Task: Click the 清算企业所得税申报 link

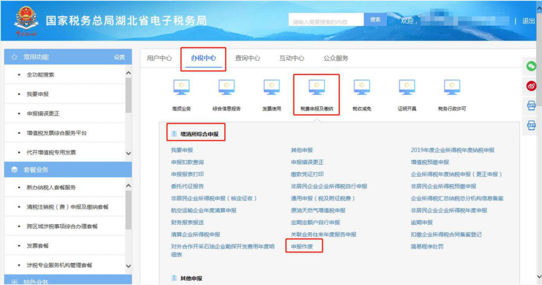Action: [x=195, y=234]
